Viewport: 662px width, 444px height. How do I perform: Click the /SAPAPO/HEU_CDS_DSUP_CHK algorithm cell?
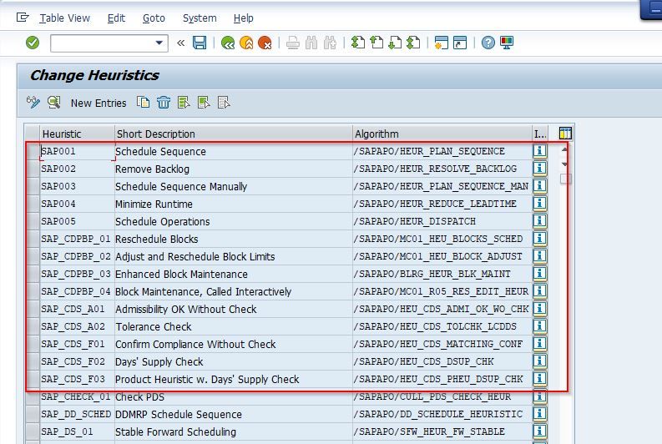442,361
